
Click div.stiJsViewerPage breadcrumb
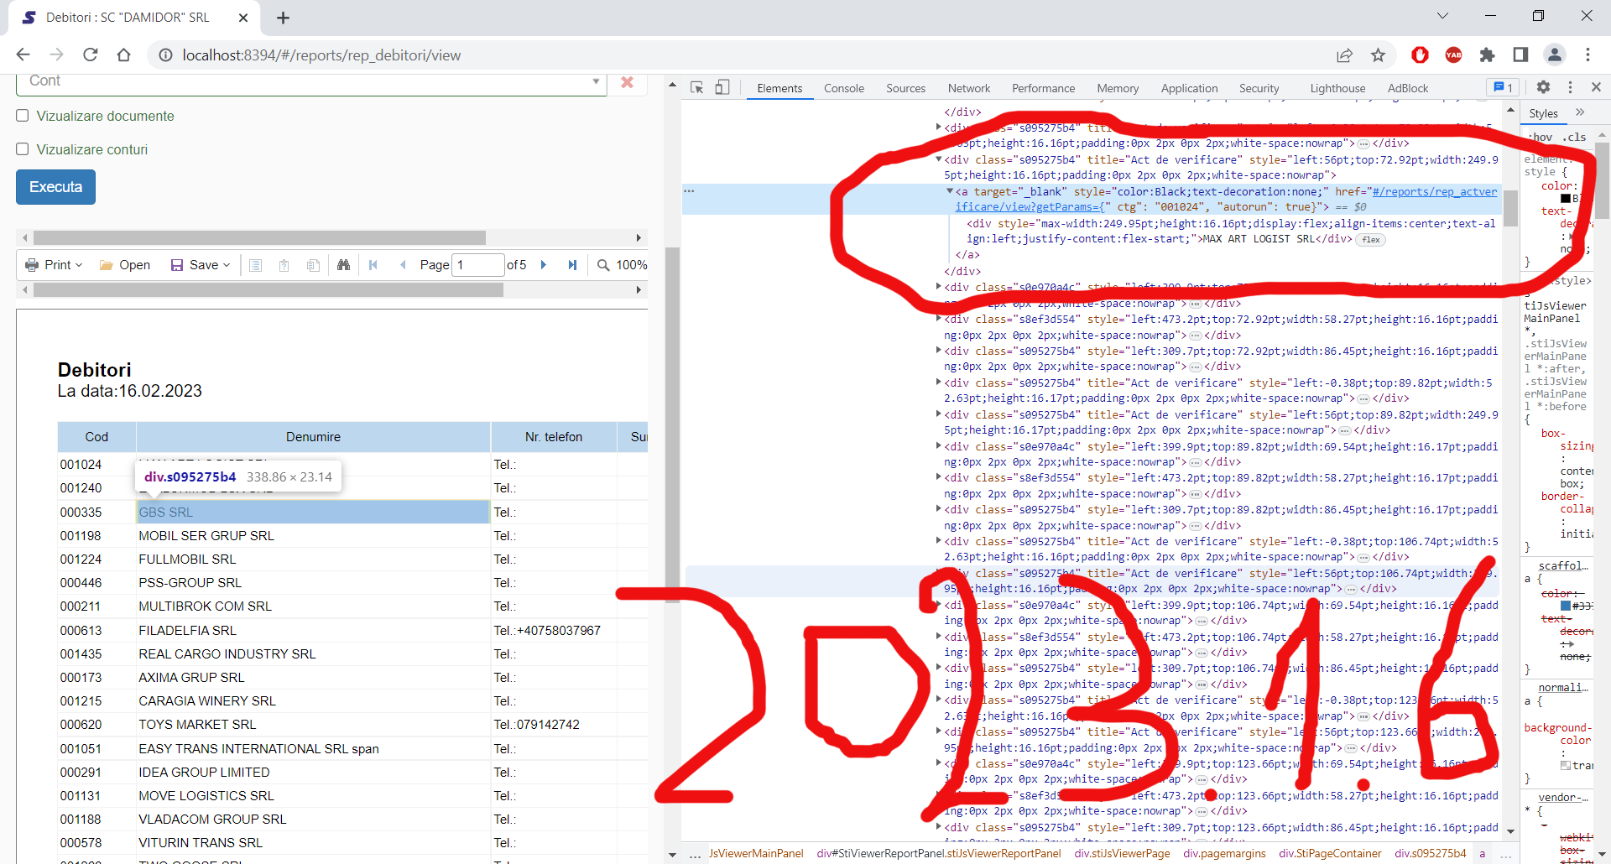coord(1122,854)
